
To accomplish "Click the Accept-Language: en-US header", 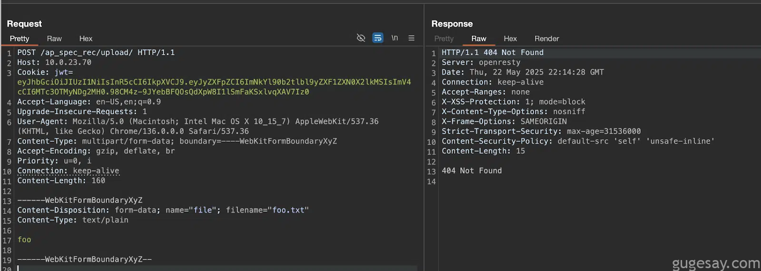I will [89, 102].
